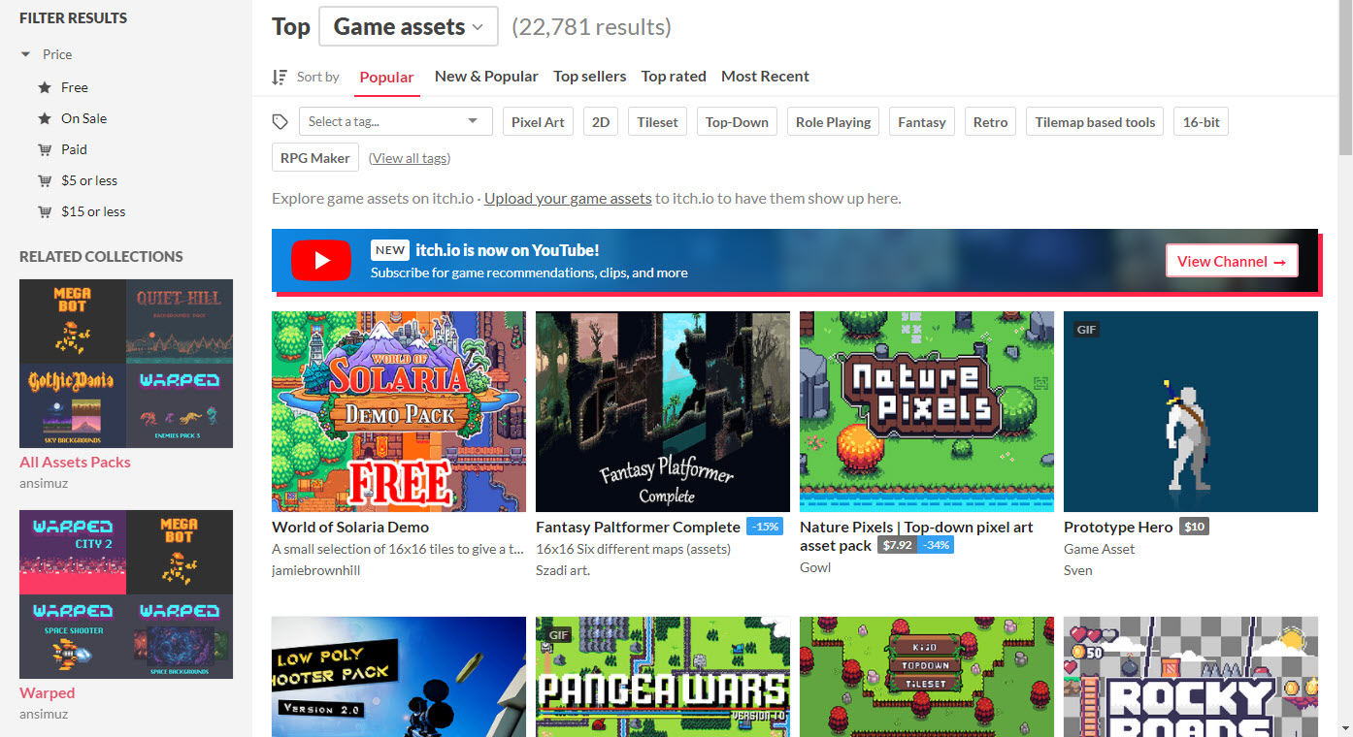Switch to New & Popular sorting
The image size is (1353, 737).
click(x=486, y=77)
